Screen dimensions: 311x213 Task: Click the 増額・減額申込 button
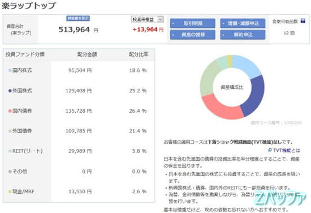point(243,23)
